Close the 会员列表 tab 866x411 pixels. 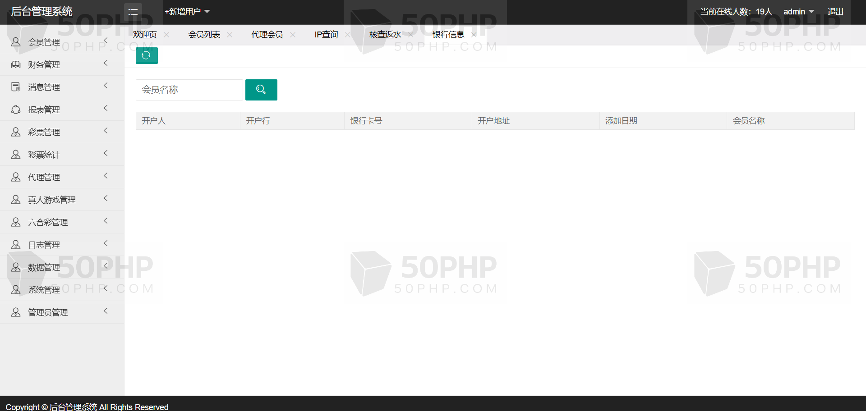click(230, 35)
